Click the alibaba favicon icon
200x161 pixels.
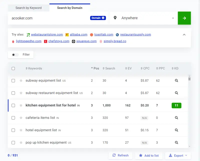pyautogui.click(x=67, y=35)
